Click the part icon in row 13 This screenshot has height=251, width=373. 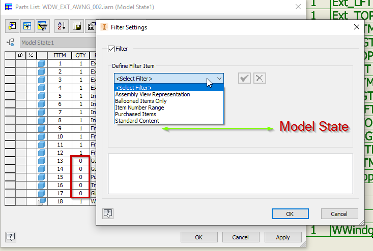(x=42, y=161)
